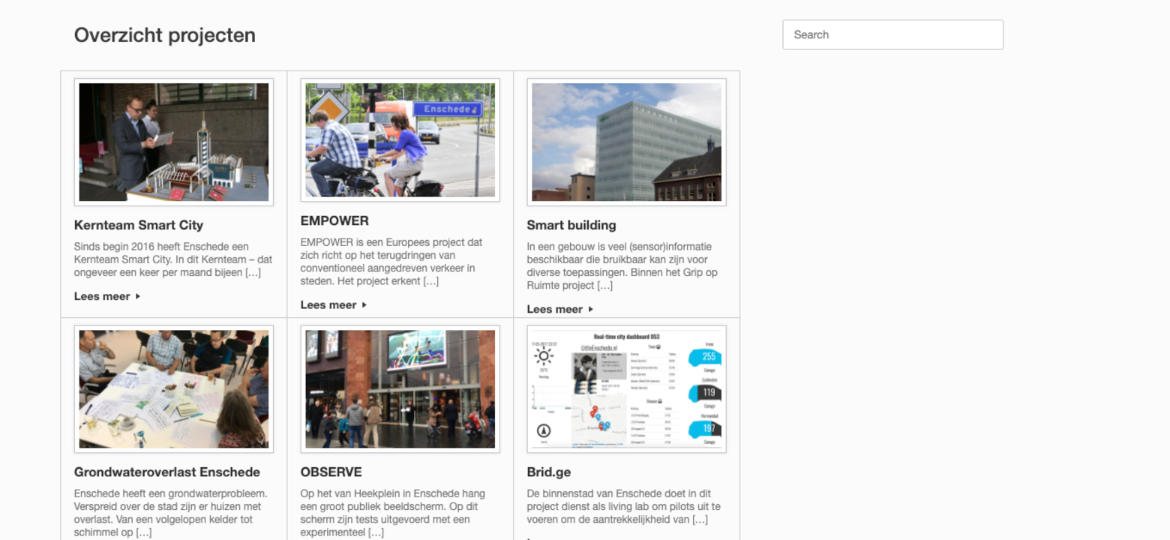The width and height of the screenshot is (1170, 540).
Task: Open the EMPOWER cyclists thumbnail image
Action: coord(400,140)
